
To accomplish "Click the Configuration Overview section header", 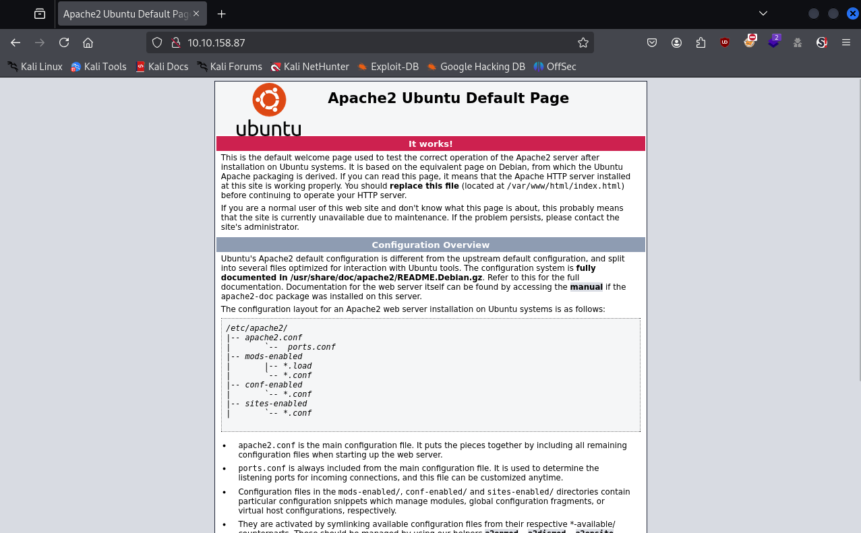I will click(431, 245).
